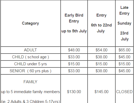Click the Adult $54.00 standard entry price

point(101,50)
